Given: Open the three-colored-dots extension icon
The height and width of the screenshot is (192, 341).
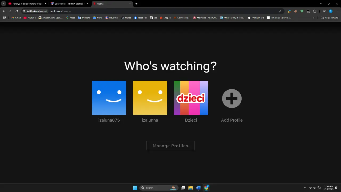Looking at the screenshot, I should click(289, 11).
